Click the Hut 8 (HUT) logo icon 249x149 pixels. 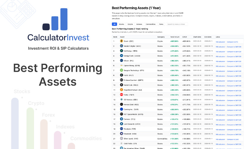122,75
